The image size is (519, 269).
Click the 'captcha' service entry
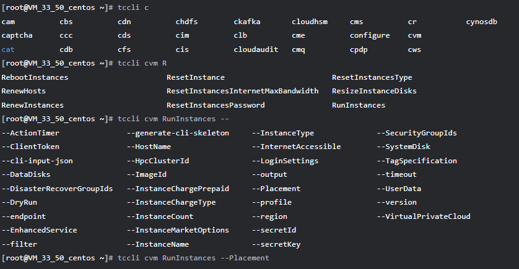pyautogui.click(x=17, y=35)
